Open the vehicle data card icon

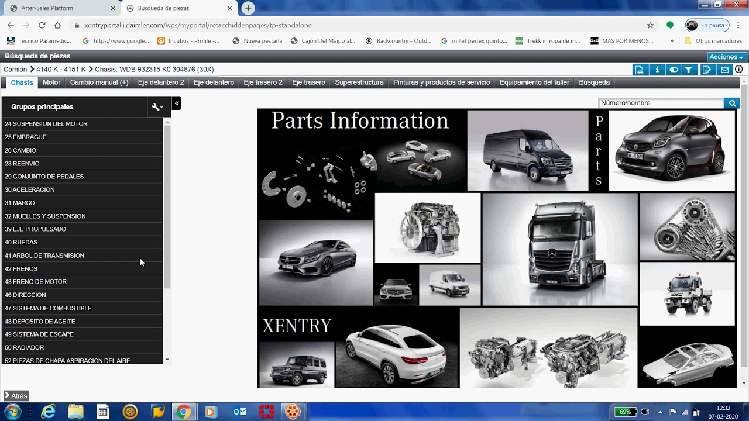coord(640,70)
